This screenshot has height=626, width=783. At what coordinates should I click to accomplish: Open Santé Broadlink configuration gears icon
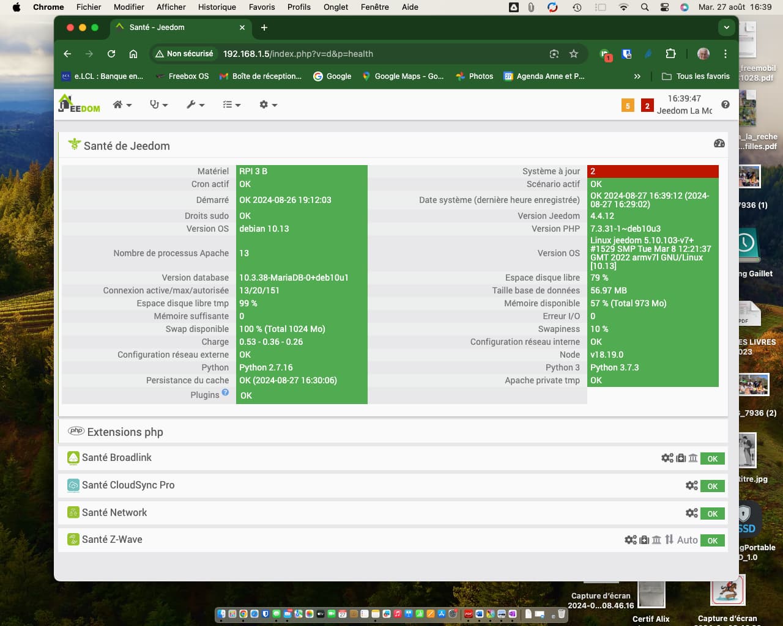[x=667, y=458]
